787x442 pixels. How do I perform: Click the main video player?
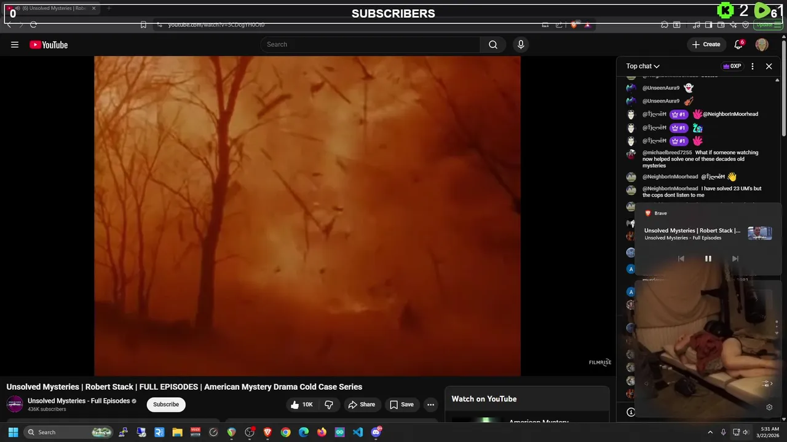307,215
